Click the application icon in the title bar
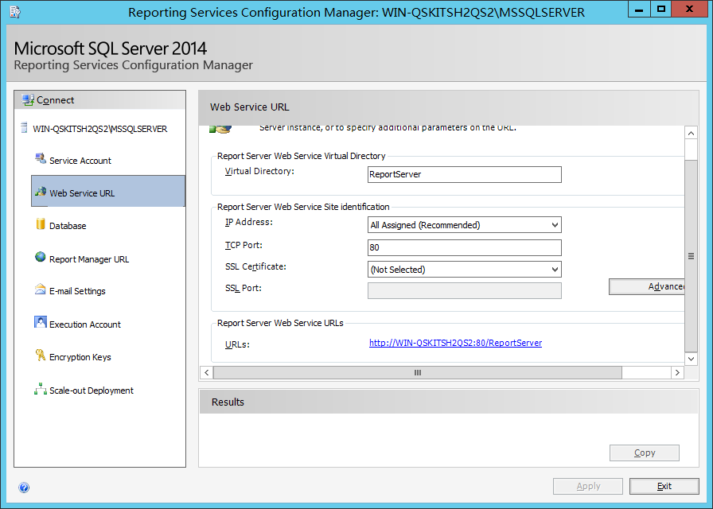This screenshot has height=509, width=713. click(15, 12)
